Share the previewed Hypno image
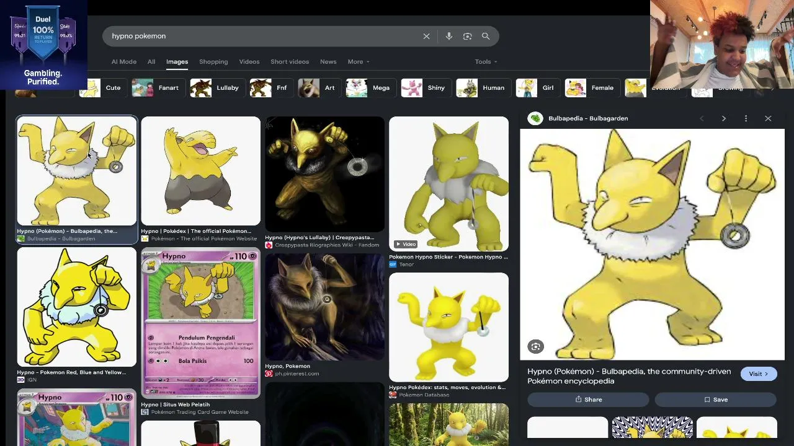Screen dimensions: 794x446 588,400
